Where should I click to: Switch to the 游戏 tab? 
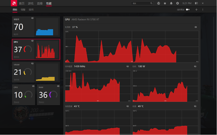click(31, 3)
